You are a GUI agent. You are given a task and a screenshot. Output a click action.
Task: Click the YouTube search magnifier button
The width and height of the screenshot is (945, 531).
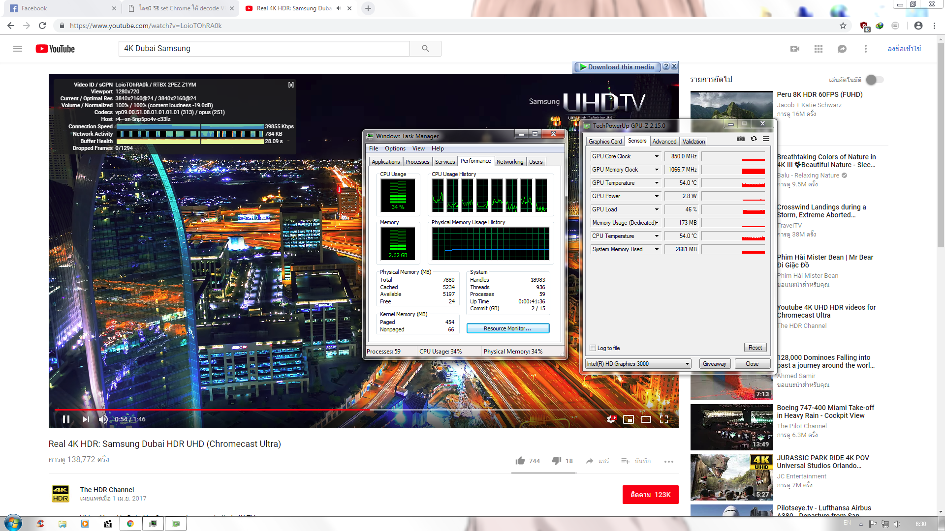tap(425, 49)
